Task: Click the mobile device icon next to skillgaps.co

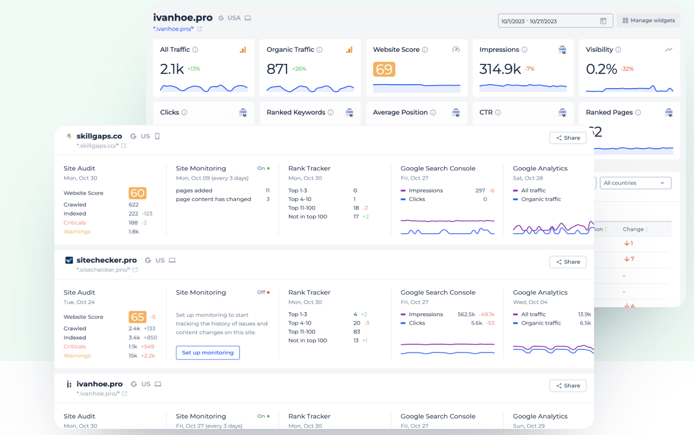Action: tap(157, 136)
